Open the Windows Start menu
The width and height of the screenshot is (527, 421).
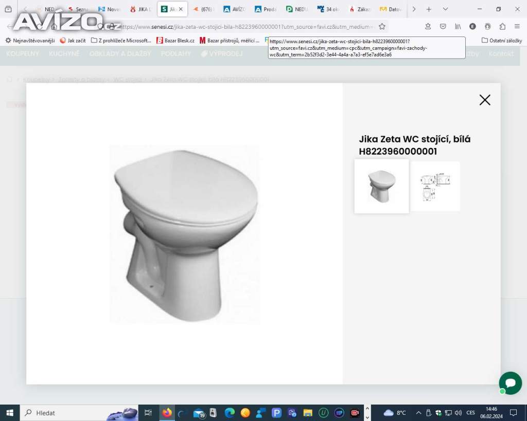(x=10, y=413)
